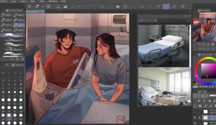Select brush size 150 preset
The image size is (216, 125).
click(9, 117)
